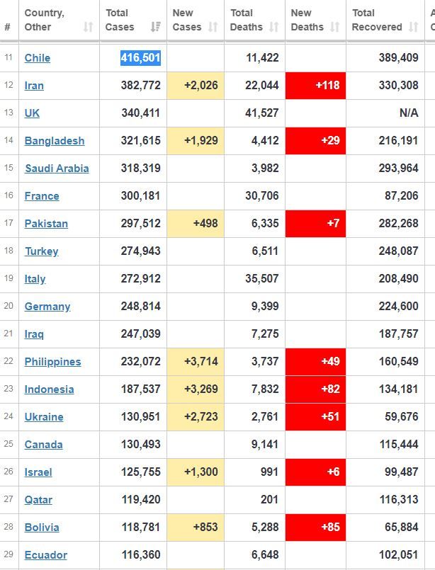The height and width of the screenshot is (570, 435).
Task: Open Saudi Arabia details link
Action: pyautogui.click(x=57, y=169)
